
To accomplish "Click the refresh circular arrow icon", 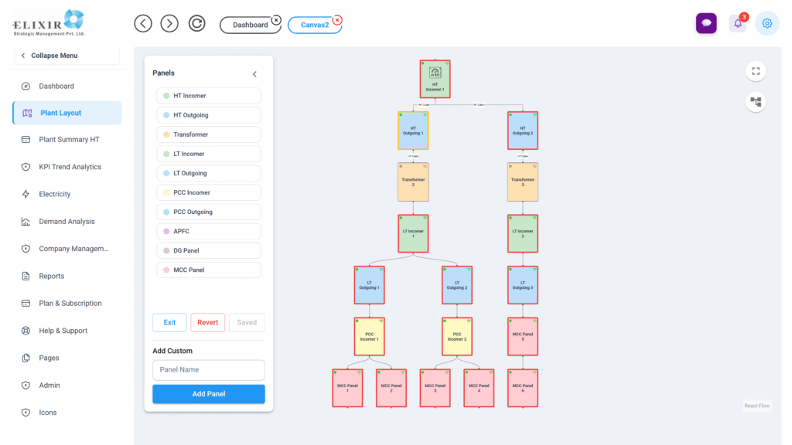I will click(x=197, y=24).
